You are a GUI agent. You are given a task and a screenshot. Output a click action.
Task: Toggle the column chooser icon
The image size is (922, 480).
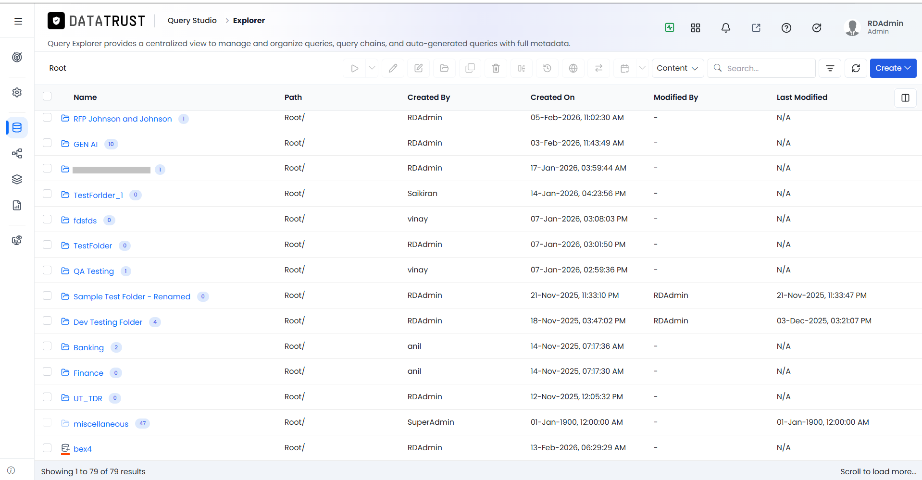pos(905,98)
